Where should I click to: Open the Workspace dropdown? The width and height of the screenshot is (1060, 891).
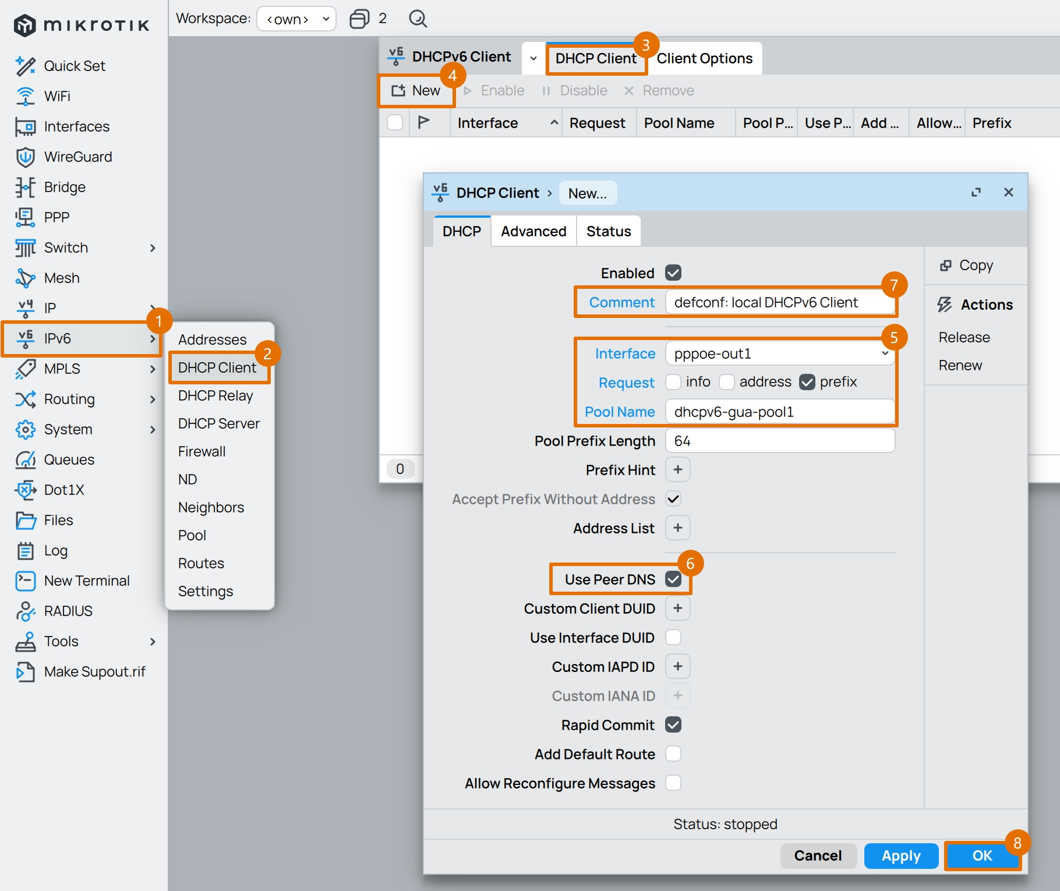coord(296,19)
